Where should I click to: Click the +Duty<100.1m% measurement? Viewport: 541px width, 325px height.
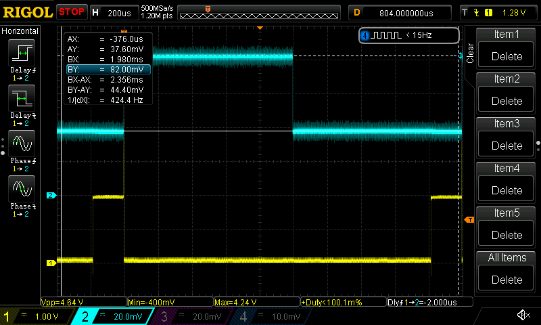(344, 302)
